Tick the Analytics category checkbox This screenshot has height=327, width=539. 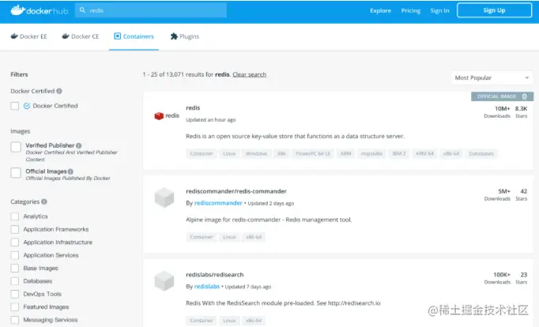[x=15, y=216]
